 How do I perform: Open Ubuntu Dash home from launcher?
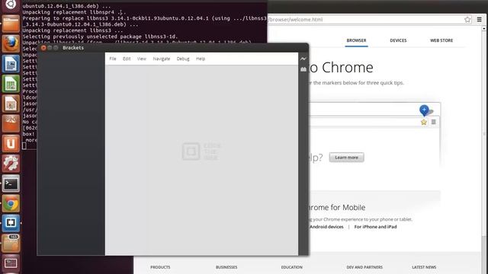11,5
